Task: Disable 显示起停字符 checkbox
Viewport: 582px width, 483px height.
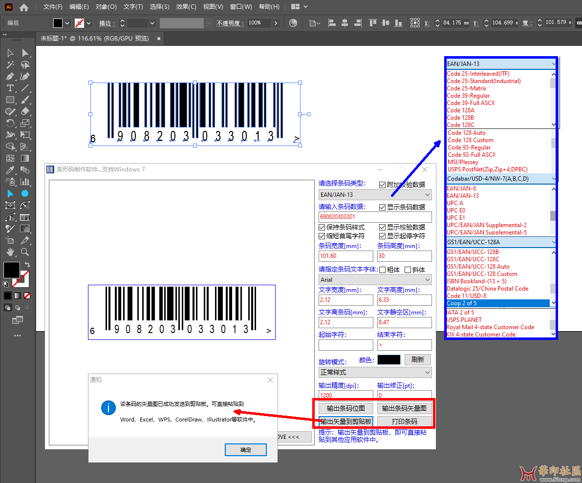Action: point(382,236)
